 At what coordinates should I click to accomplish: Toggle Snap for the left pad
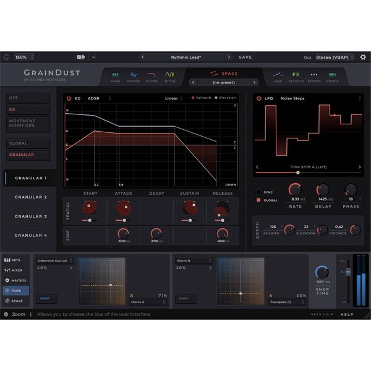(46, 299)
